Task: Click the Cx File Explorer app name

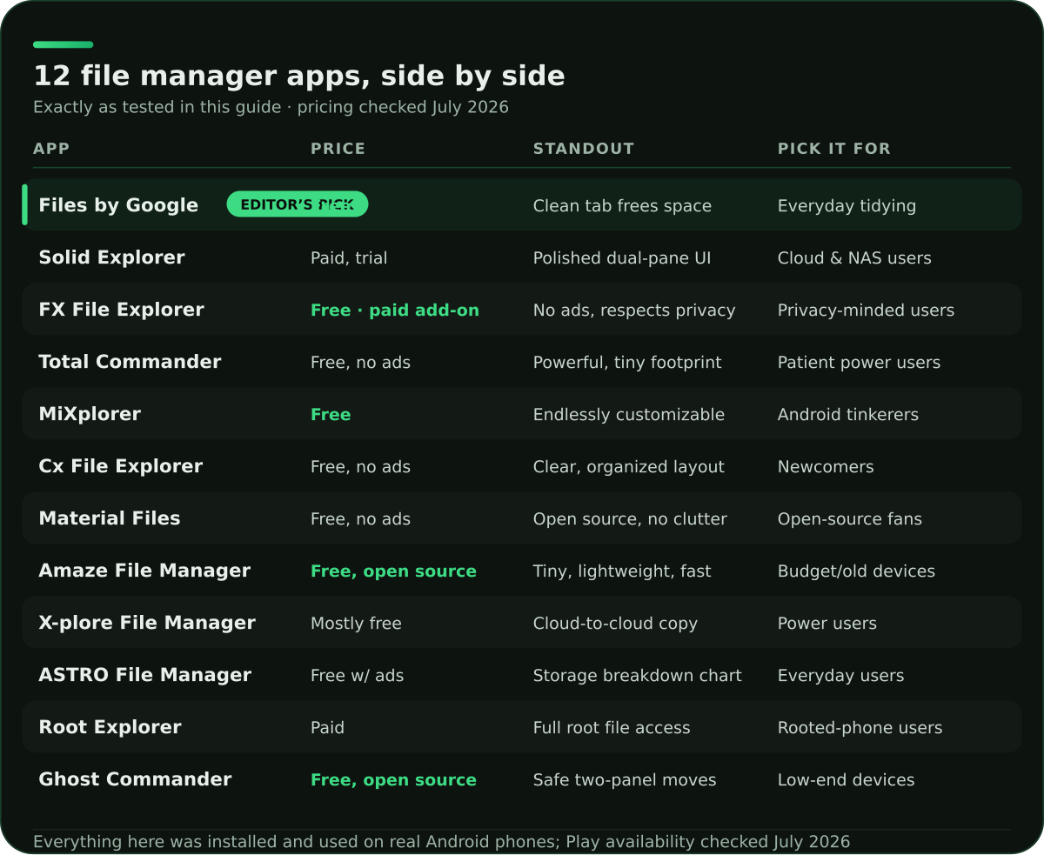Action: (121, 466)
